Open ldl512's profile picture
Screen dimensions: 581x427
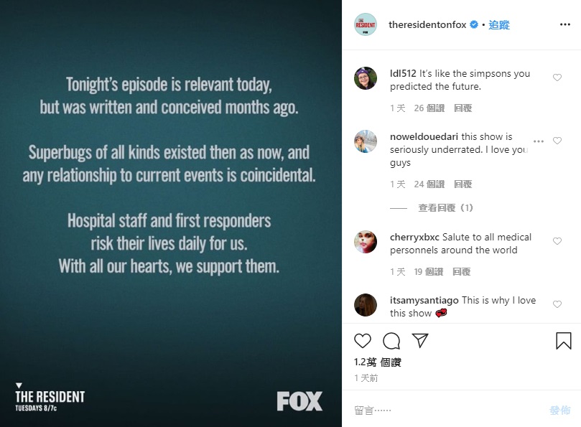[366, 78]
